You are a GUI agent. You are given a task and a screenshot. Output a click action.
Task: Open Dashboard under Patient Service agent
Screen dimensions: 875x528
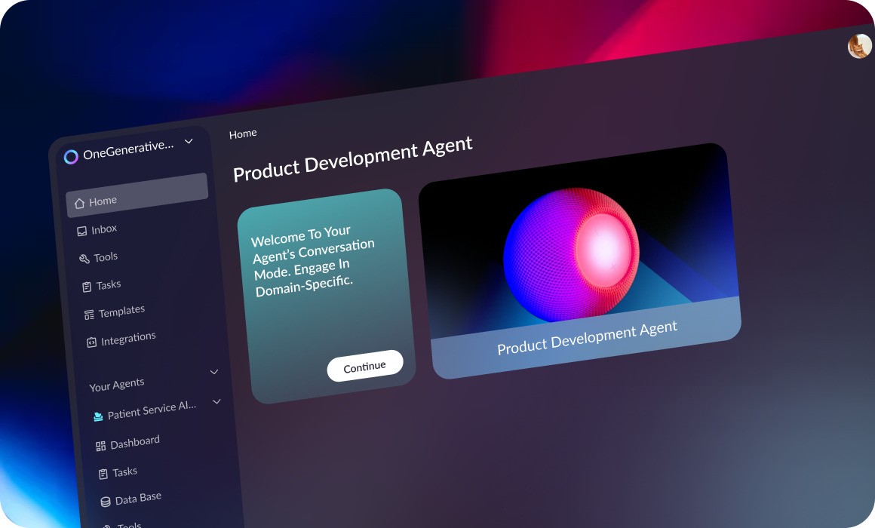tap(135, 442)
